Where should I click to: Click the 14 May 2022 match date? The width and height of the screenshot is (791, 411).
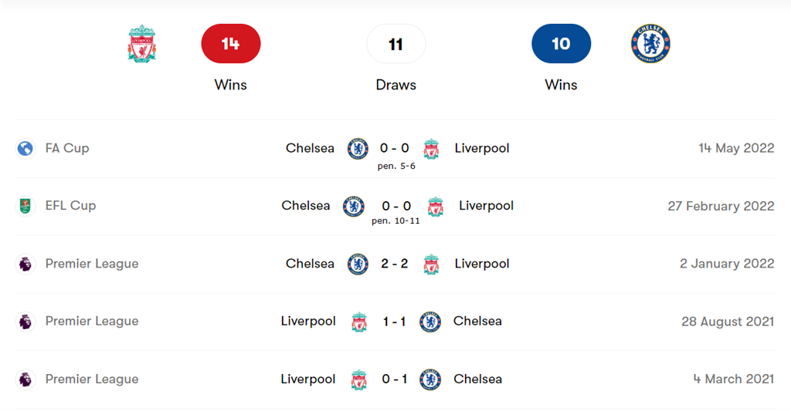coord(736,148)
